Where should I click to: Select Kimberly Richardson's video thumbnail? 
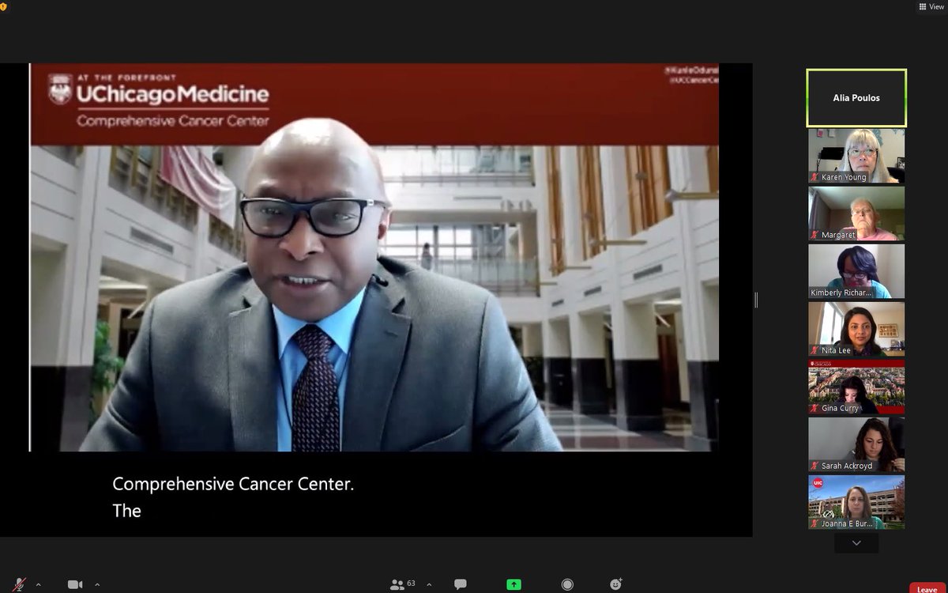[x=856, y=271]
